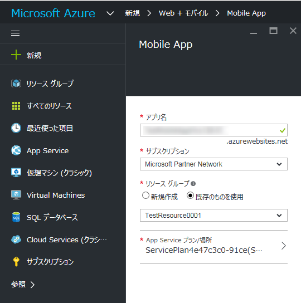This screenshot has width=301, height=303.
Task: Go to Web + モバイル breadcrumb
Action: (x=183, y=13)
